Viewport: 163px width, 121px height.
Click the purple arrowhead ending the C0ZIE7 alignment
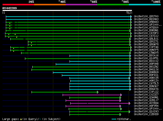(121, 95)
